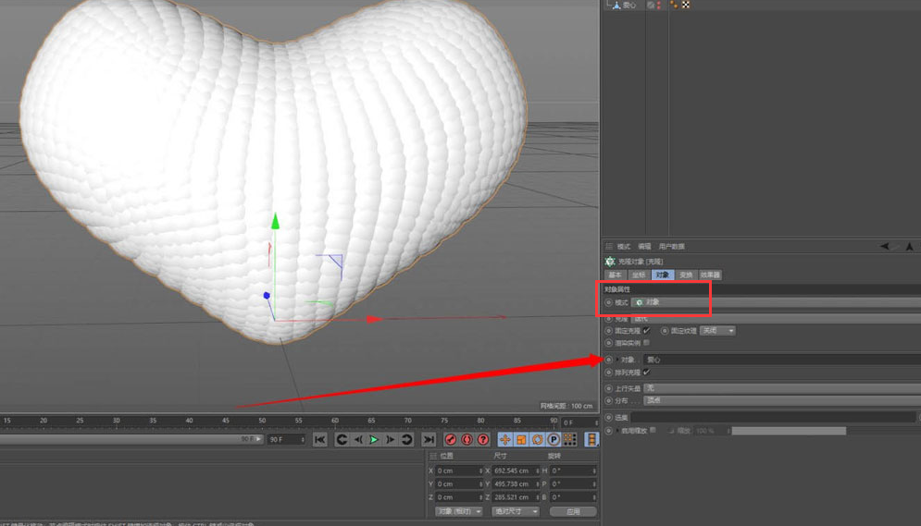Toggle the Scale keyframe icon
Image resolution: width=921 pixels, height=526 pixels.
tap(521, 440)
